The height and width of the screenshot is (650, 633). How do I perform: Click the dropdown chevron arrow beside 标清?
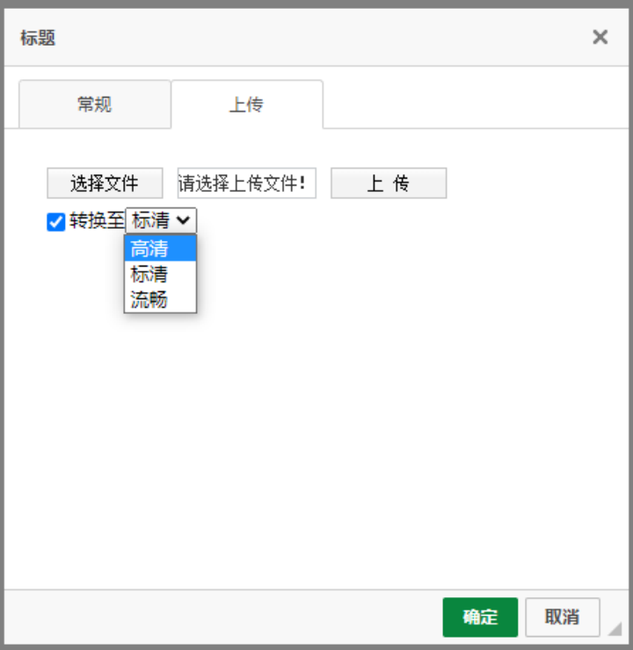(184, 221)
